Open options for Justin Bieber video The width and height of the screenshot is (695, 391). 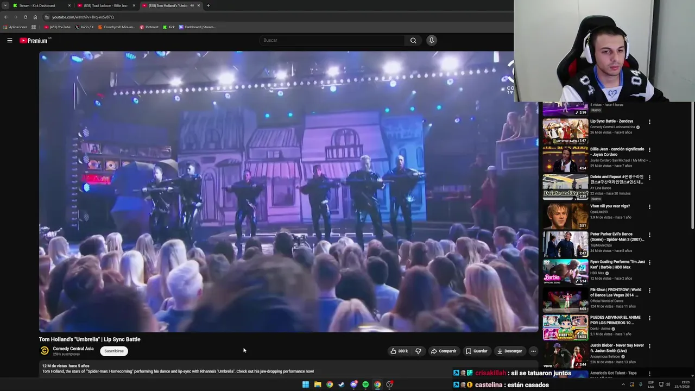[x=649, y=346]
